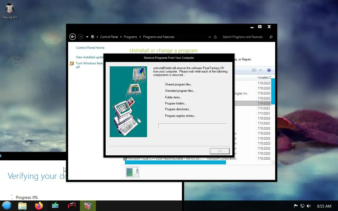Screen dimensions: 338x211
Task: Select the Microsoft Visual C++ 2008 Redistributable row
Action: coord(197,159)
